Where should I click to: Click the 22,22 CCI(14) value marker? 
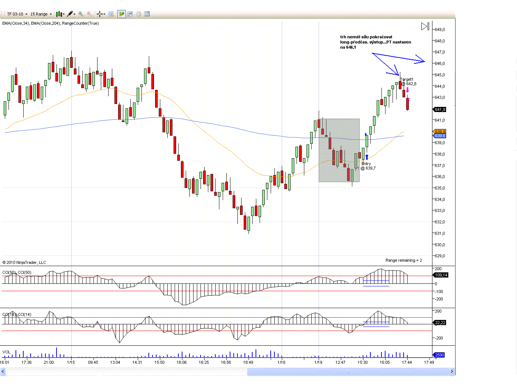(x=440, y=322)
